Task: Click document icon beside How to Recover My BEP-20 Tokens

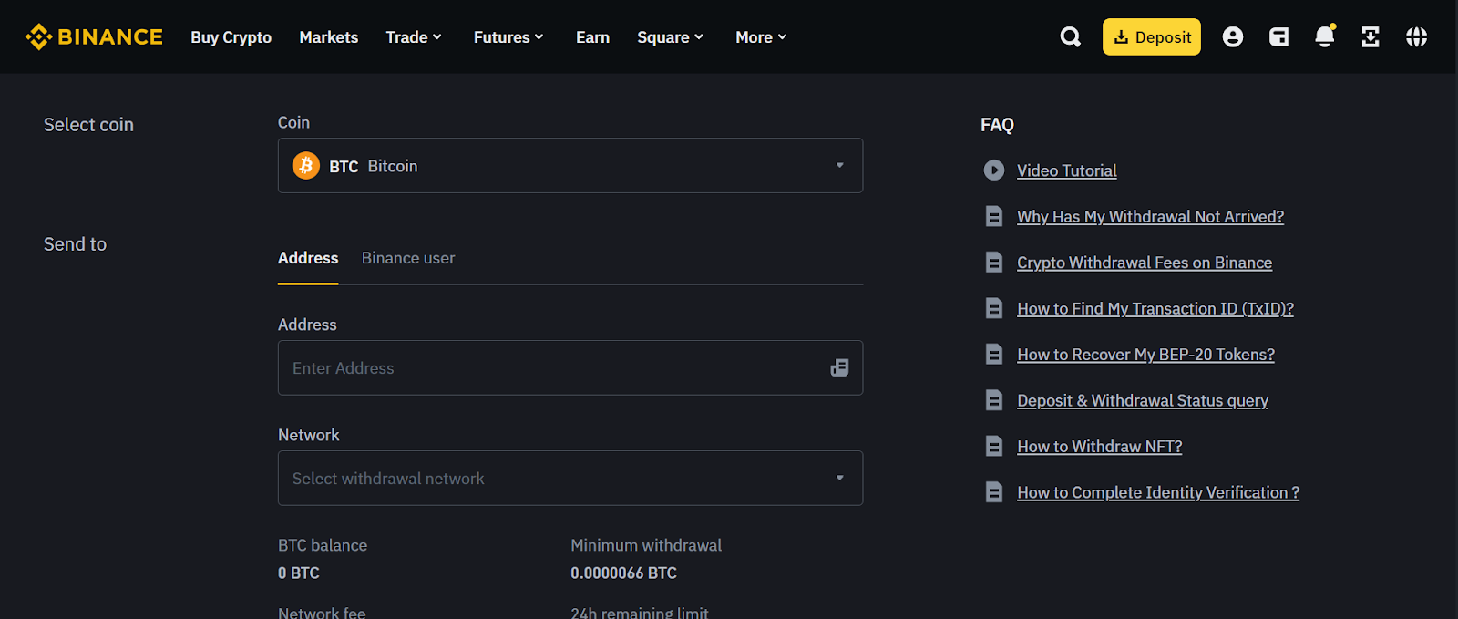Action: [x=994, y=354]
